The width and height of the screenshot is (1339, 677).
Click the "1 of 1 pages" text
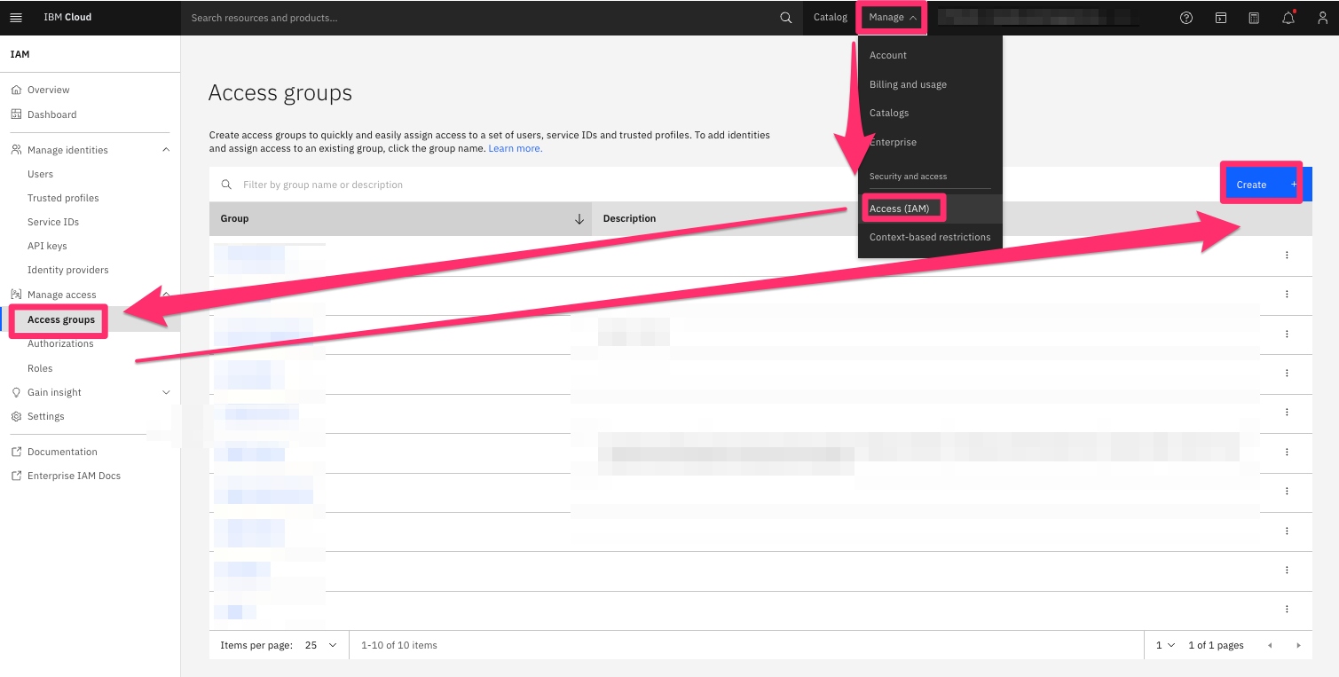tap(1216, 645)
